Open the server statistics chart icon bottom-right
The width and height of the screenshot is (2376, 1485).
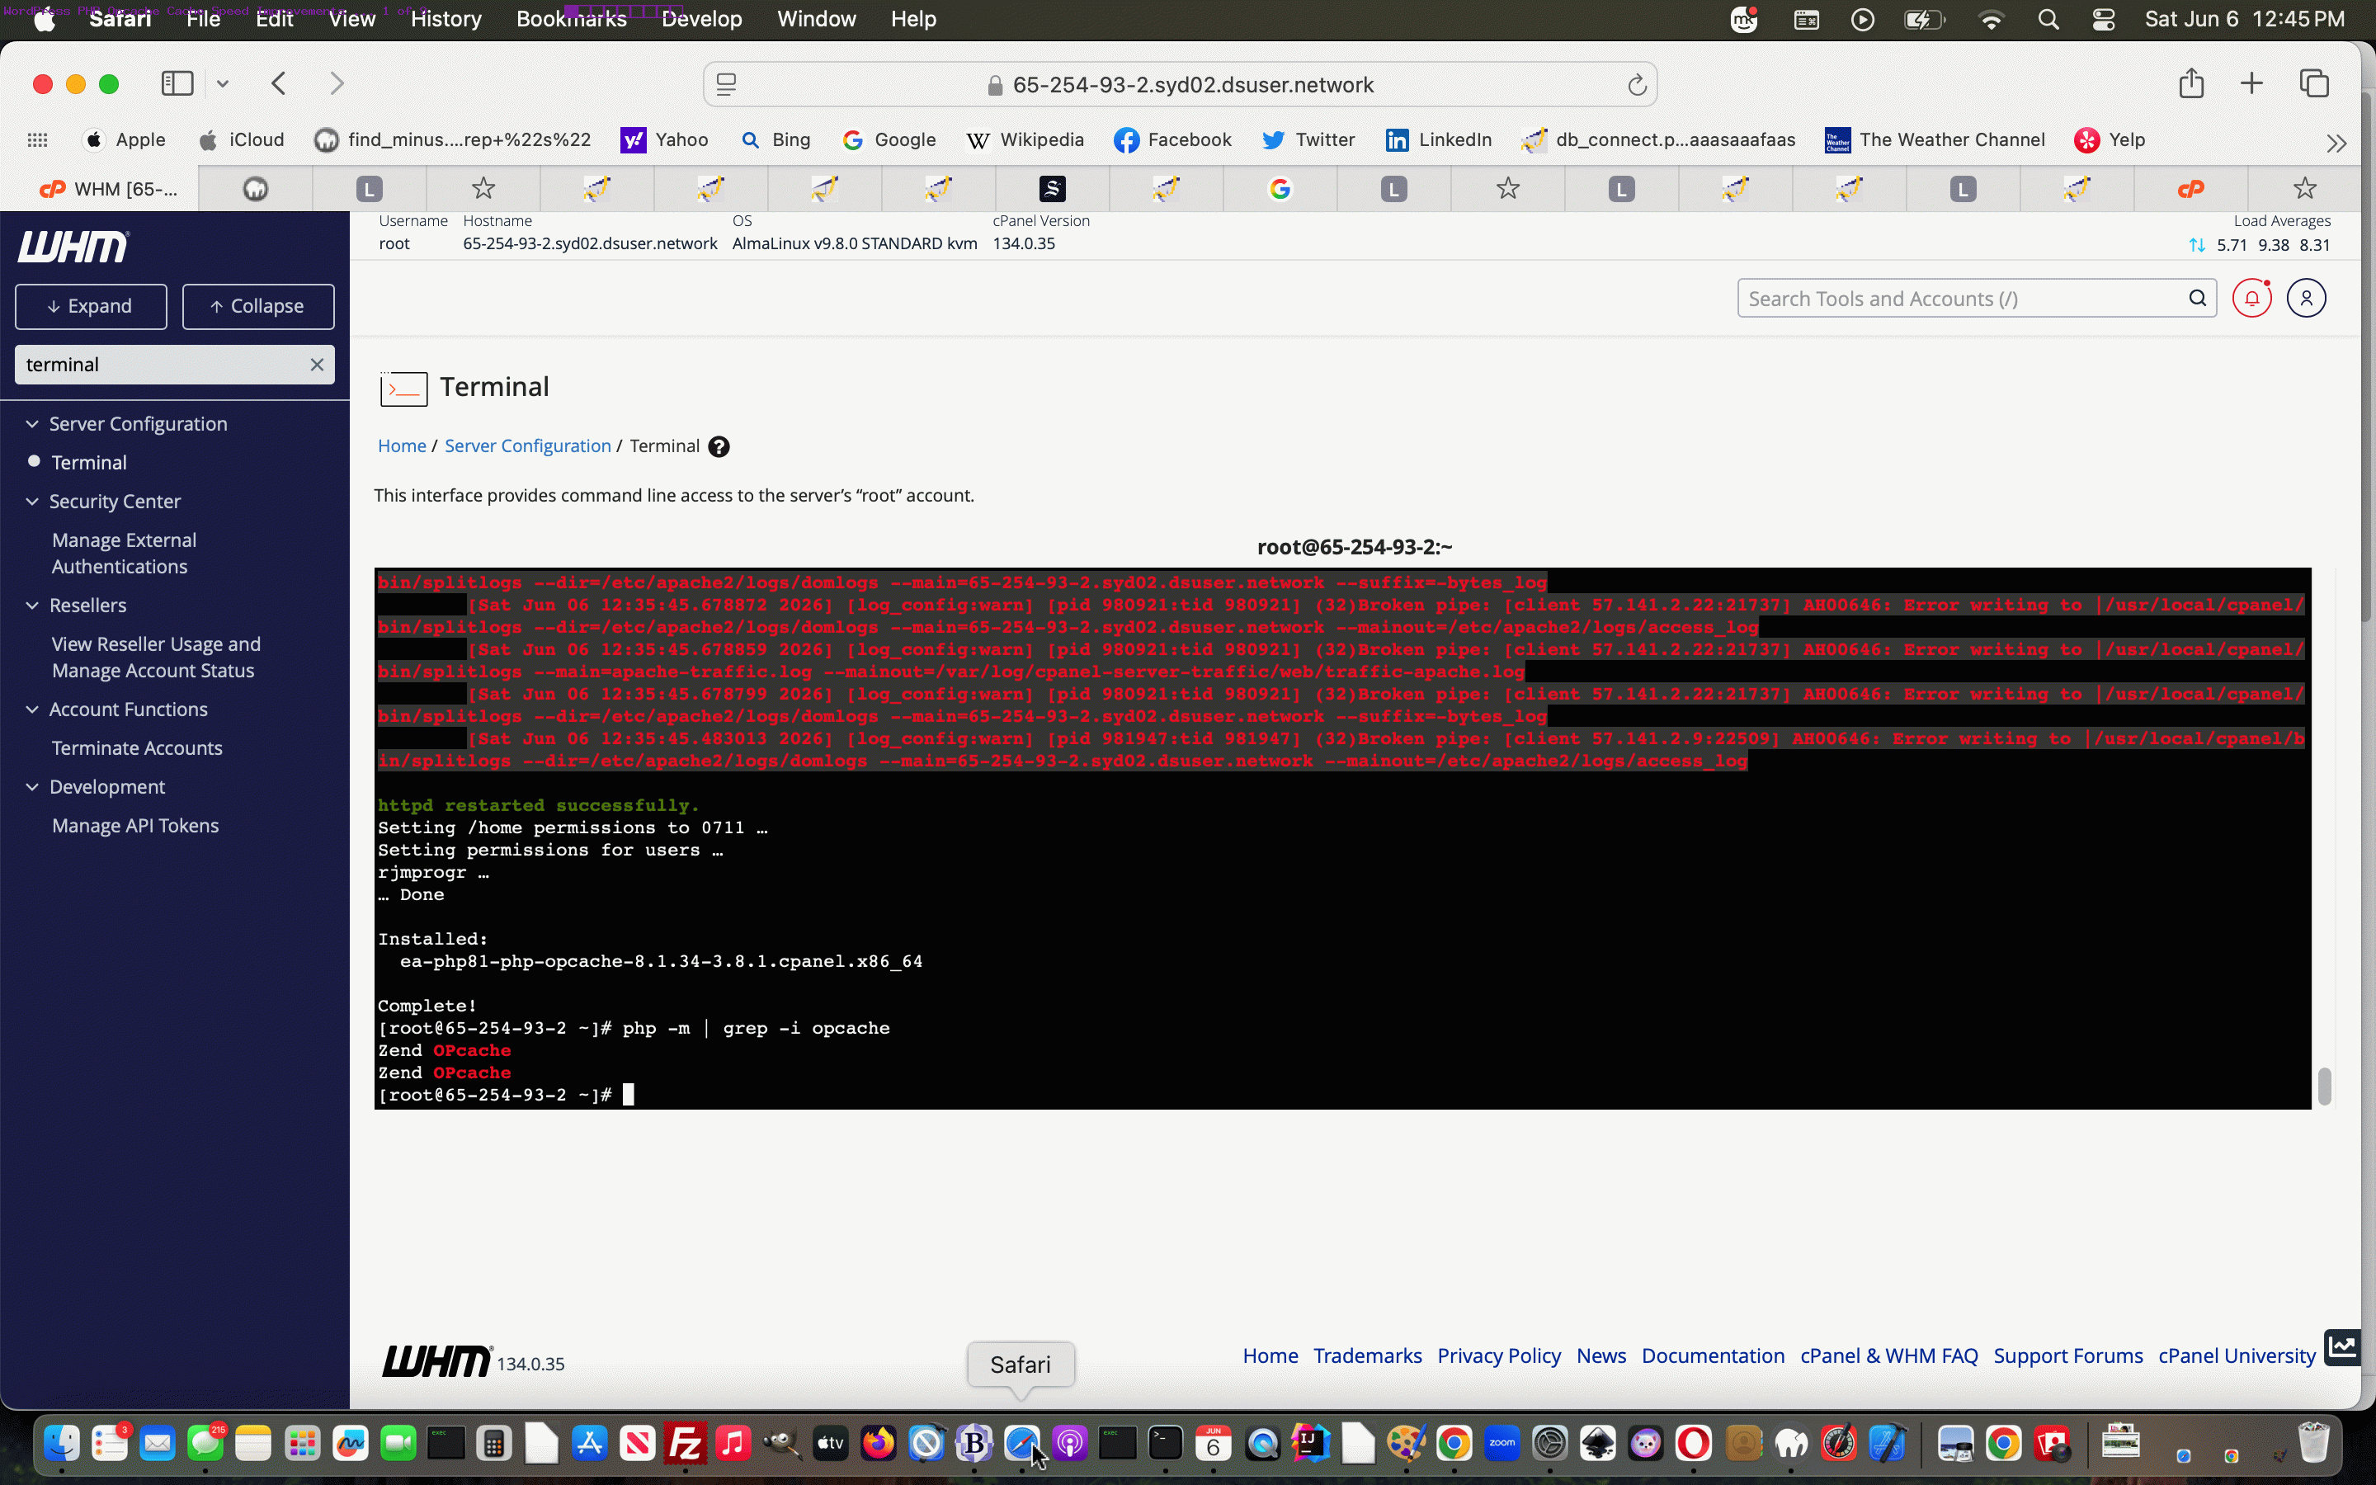(2341, 1346)
